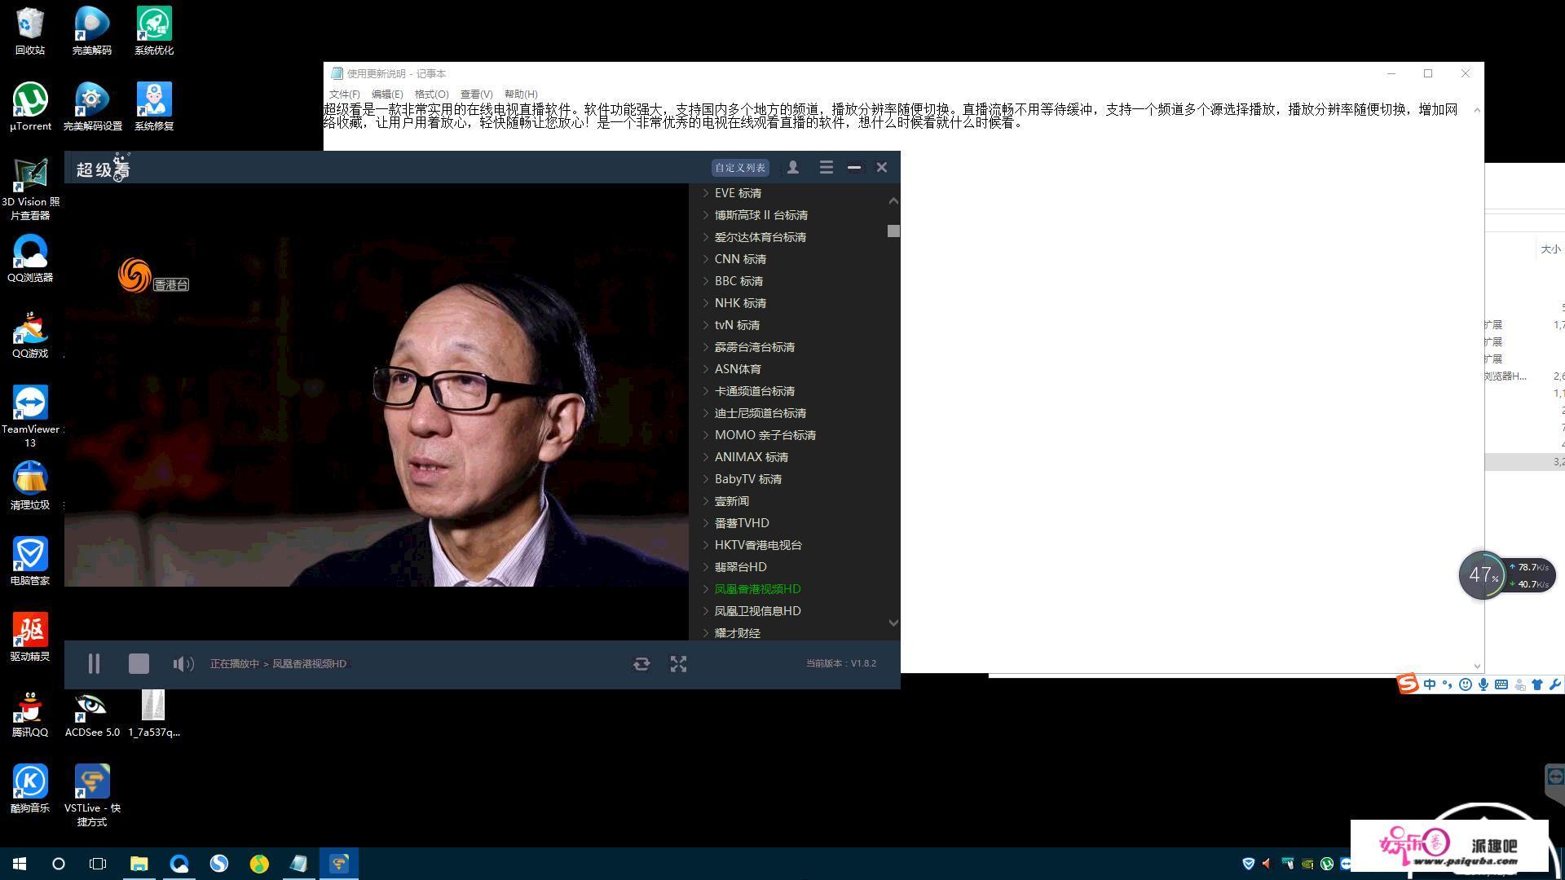The height and width of the screenshot is (880, 1565).
Task: Enter fullscreen mode in player
Action: pyautogui.click(x=678, y=664)
